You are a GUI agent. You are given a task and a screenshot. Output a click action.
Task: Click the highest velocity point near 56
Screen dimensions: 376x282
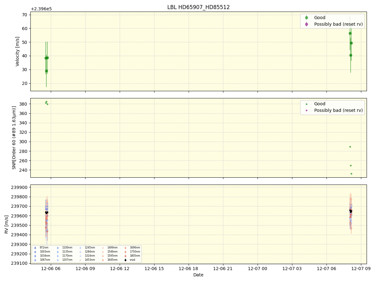350,33
